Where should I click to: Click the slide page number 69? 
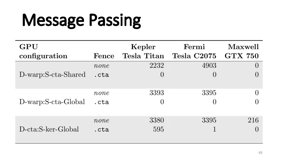point(260,153)
